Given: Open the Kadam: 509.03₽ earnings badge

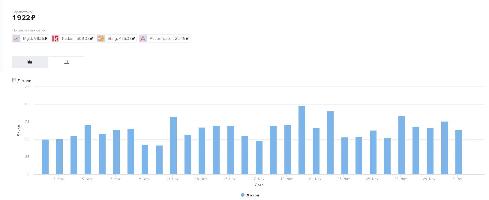Looking at the screenshot, I should 77,39.
